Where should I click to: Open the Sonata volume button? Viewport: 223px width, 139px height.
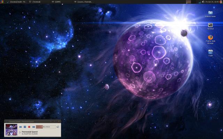pos(58,127)
